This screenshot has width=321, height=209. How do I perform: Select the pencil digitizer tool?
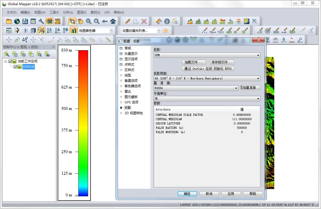[128, 21]
